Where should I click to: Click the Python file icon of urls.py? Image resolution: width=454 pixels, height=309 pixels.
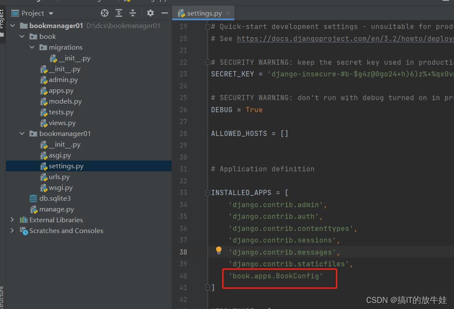tap(44, 177)
